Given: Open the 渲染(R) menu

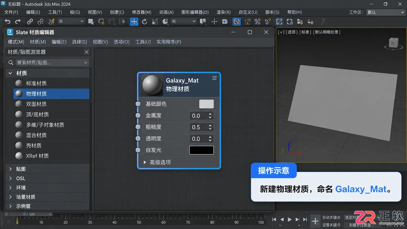Looking at the screenshot, I should 224,12.
